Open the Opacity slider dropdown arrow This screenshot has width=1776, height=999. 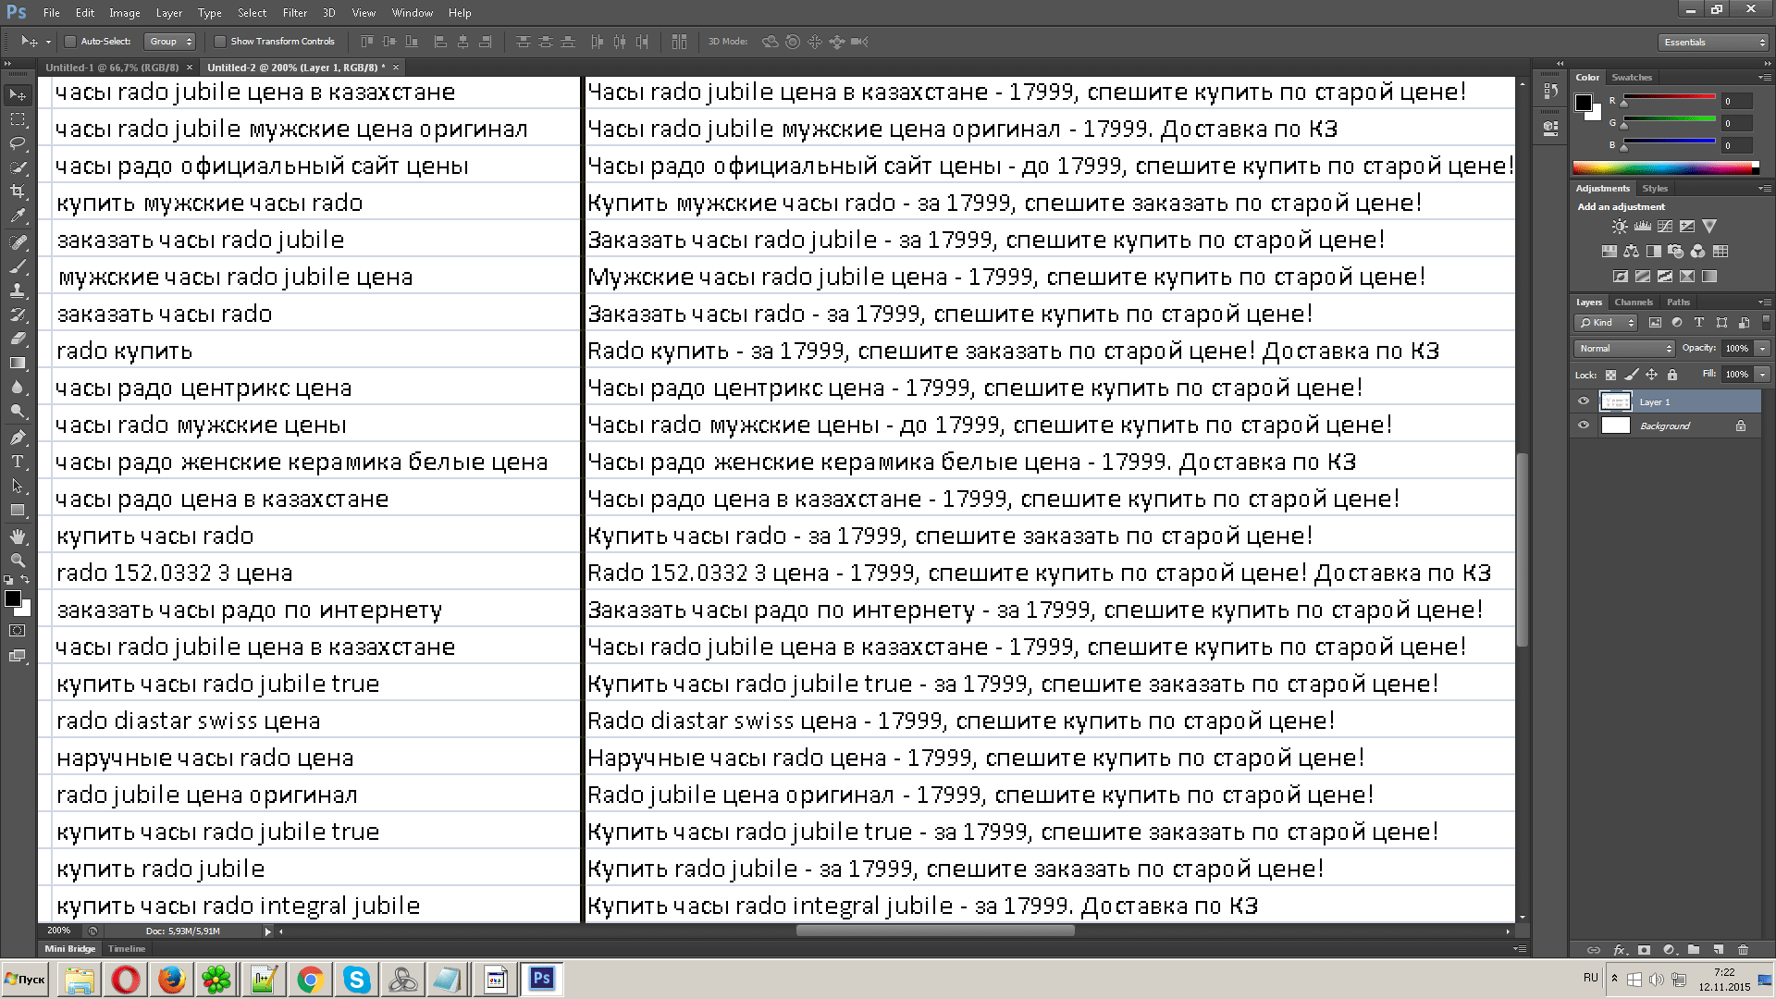(x=1763, y=349)
